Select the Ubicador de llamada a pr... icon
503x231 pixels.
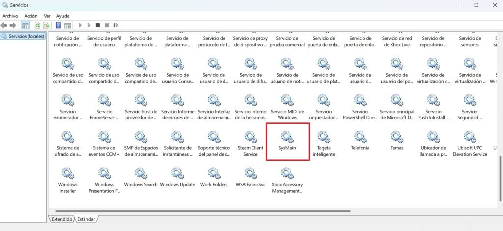tap(433, 137)
